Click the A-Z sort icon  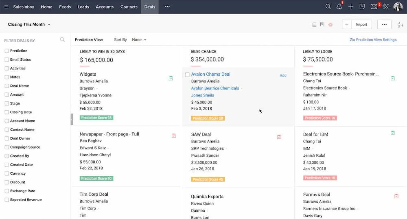(x=400, y=24)
